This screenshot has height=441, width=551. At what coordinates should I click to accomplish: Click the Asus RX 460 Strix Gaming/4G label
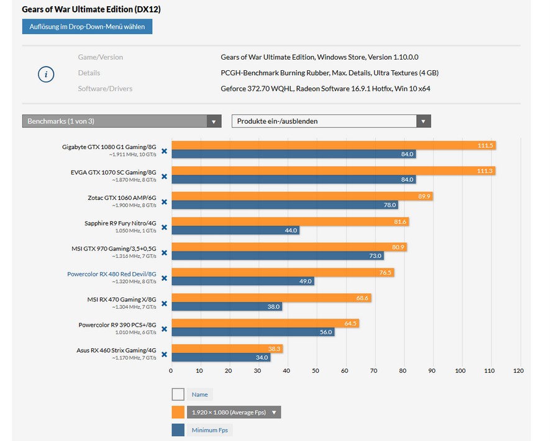tap(116, 350)
